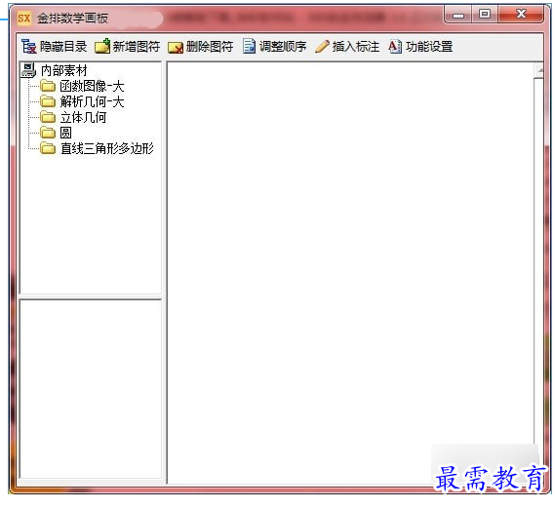Open the 解析几何-大 folder
The image size is (554, 509).
click(x=92, y=101)
